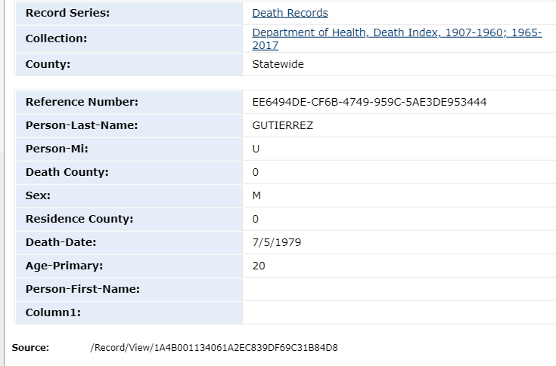This screenshot has height=366, width=556.
Task: Select the GUTIERREZ last name value
Action: point(282,125)
